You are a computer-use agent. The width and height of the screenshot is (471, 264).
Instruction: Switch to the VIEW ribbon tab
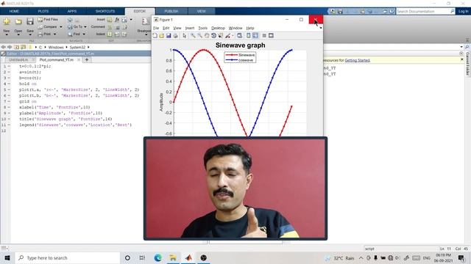pos(201,12)
